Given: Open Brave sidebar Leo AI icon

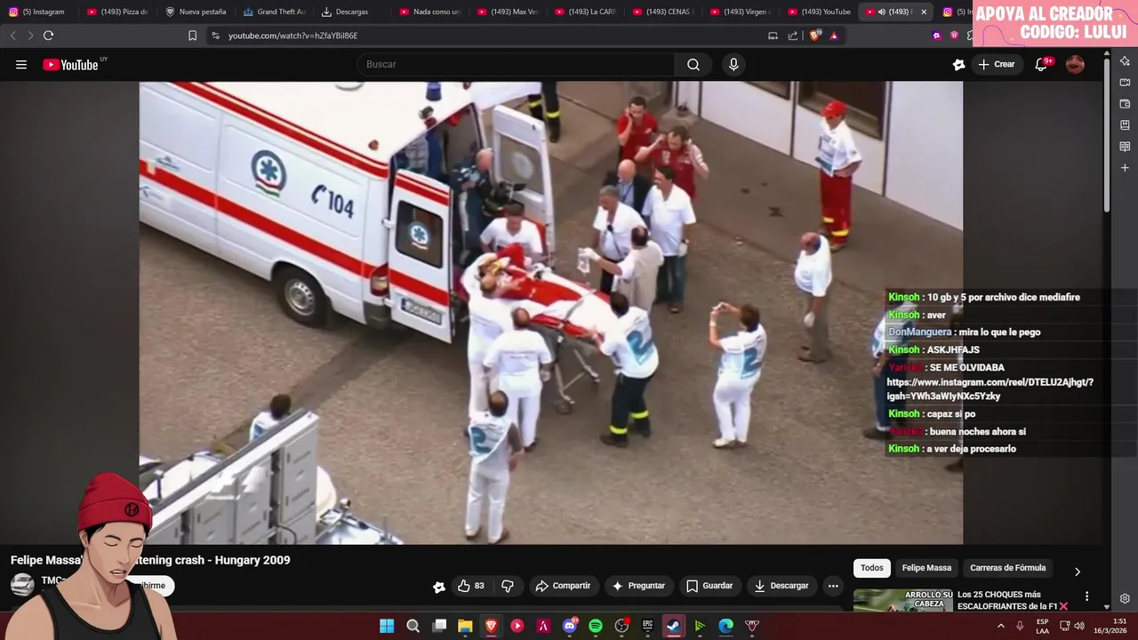Looking at the screenshot, I should pos(1125,61).
